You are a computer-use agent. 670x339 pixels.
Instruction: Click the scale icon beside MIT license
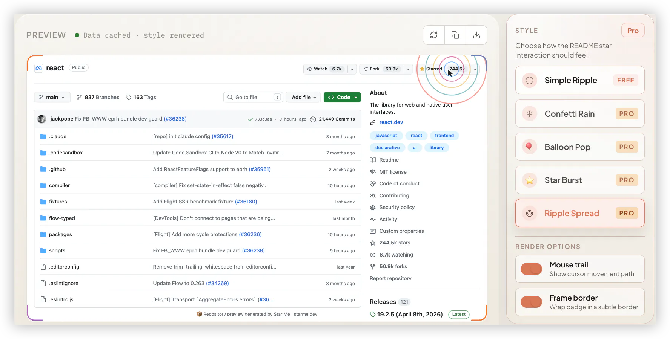373,172
